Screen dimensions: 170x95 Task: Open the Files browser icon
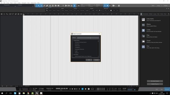[143, 36]
